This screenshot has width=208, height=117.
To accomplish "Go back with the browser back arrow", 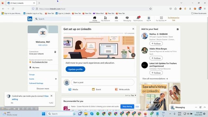I will pos(3,9).
